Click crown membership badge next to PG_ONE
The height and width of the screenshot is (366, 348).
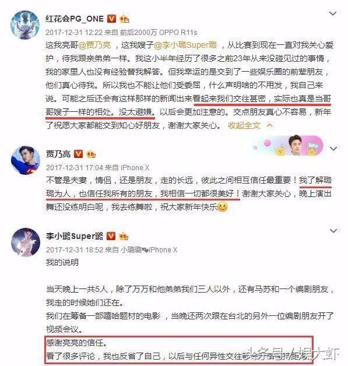pos(124,19)
